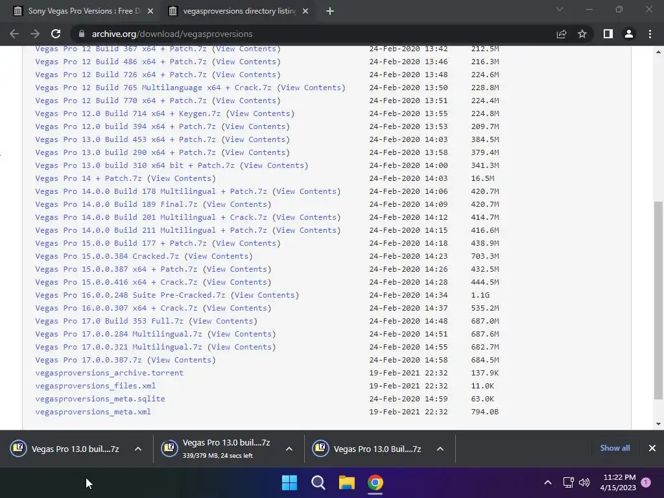
Task: Open the first Vegas Pro 13.0 buil download file
Action: [x=75, y=449]
